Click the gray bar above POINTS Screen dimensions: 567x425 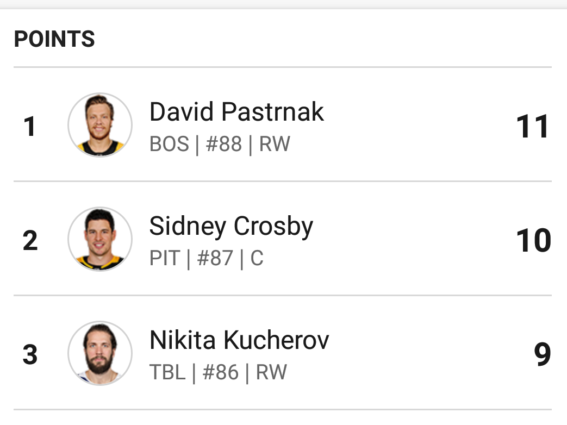284,4
